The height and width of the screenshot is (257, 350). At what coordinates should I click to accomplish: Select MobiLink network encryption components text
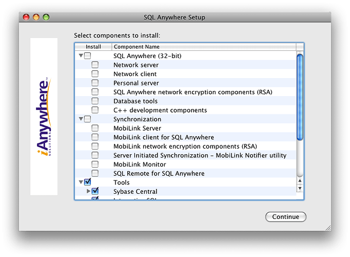click(x=185, y=146)
